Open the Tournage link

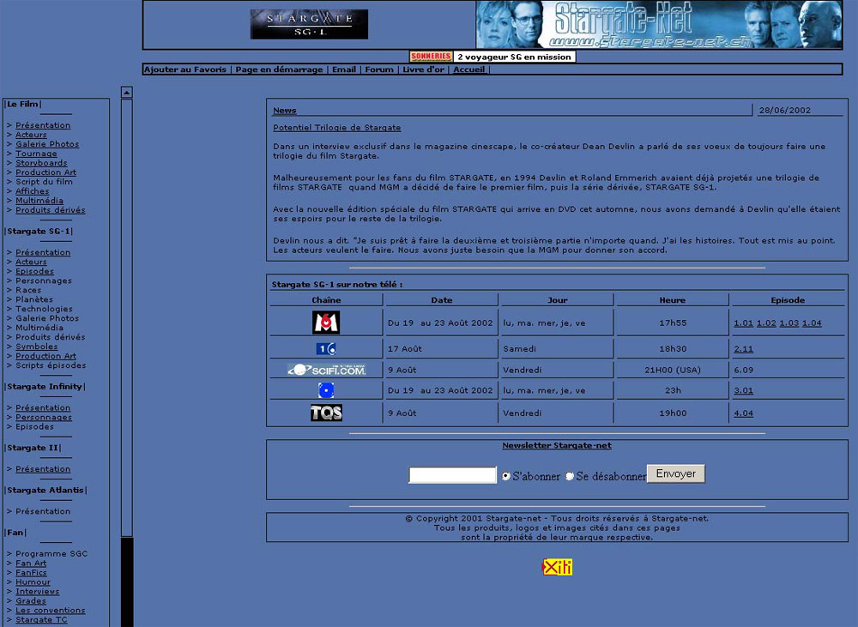[36, 154]
